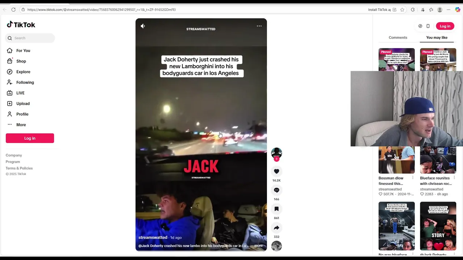Viewport: 463px width, 260px height.
Task: Open the browser profile avatar
Action: (x=440, y=10)
